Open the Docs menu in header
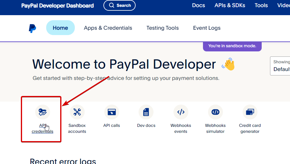The width and height of the screenshot is (290, 164). click(198, 5)
